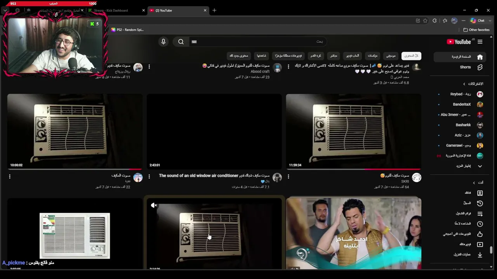Click the SKRI channel avatar
The height and width of the screenshot is (279, 497).
click(x=417, y=177)
